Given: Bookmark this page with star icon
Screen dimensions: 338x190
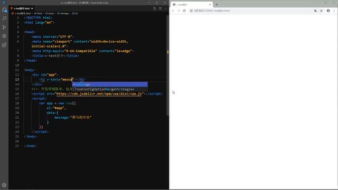Looking at the screenshot, I should [322, 11].
